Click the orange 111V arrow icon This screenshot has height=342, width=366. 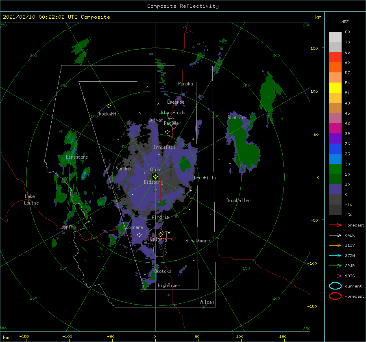click(x=335, y=245)
